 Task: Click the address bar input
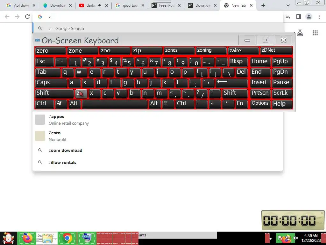(x=158, y=17)
